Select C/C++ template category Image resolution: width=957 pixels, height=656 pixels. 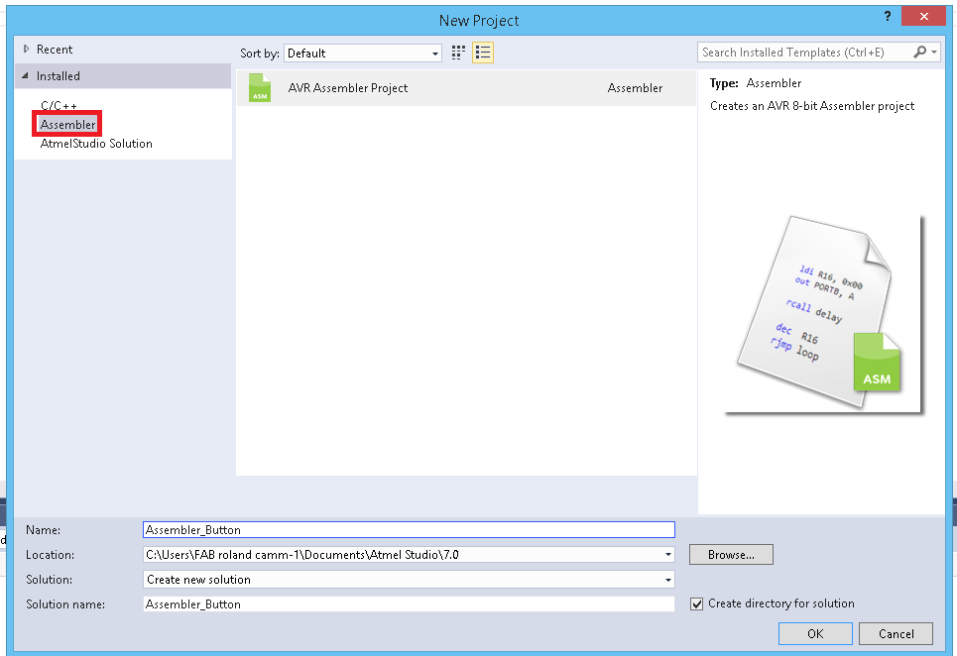click(x=59, y=105)
